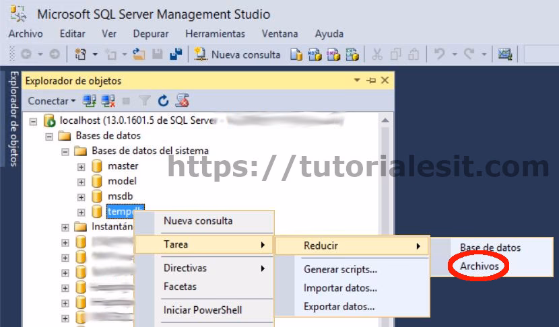Open the Tarea submenu
The image size is (559, 327).
point(204,244)
